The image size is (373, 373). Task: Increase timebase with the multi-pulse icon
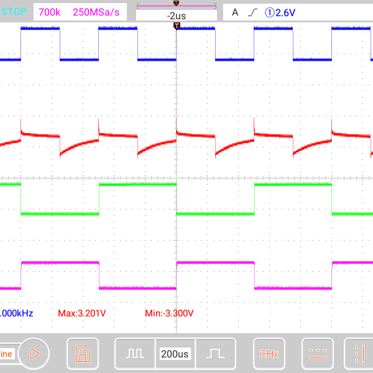click(135, 354)
